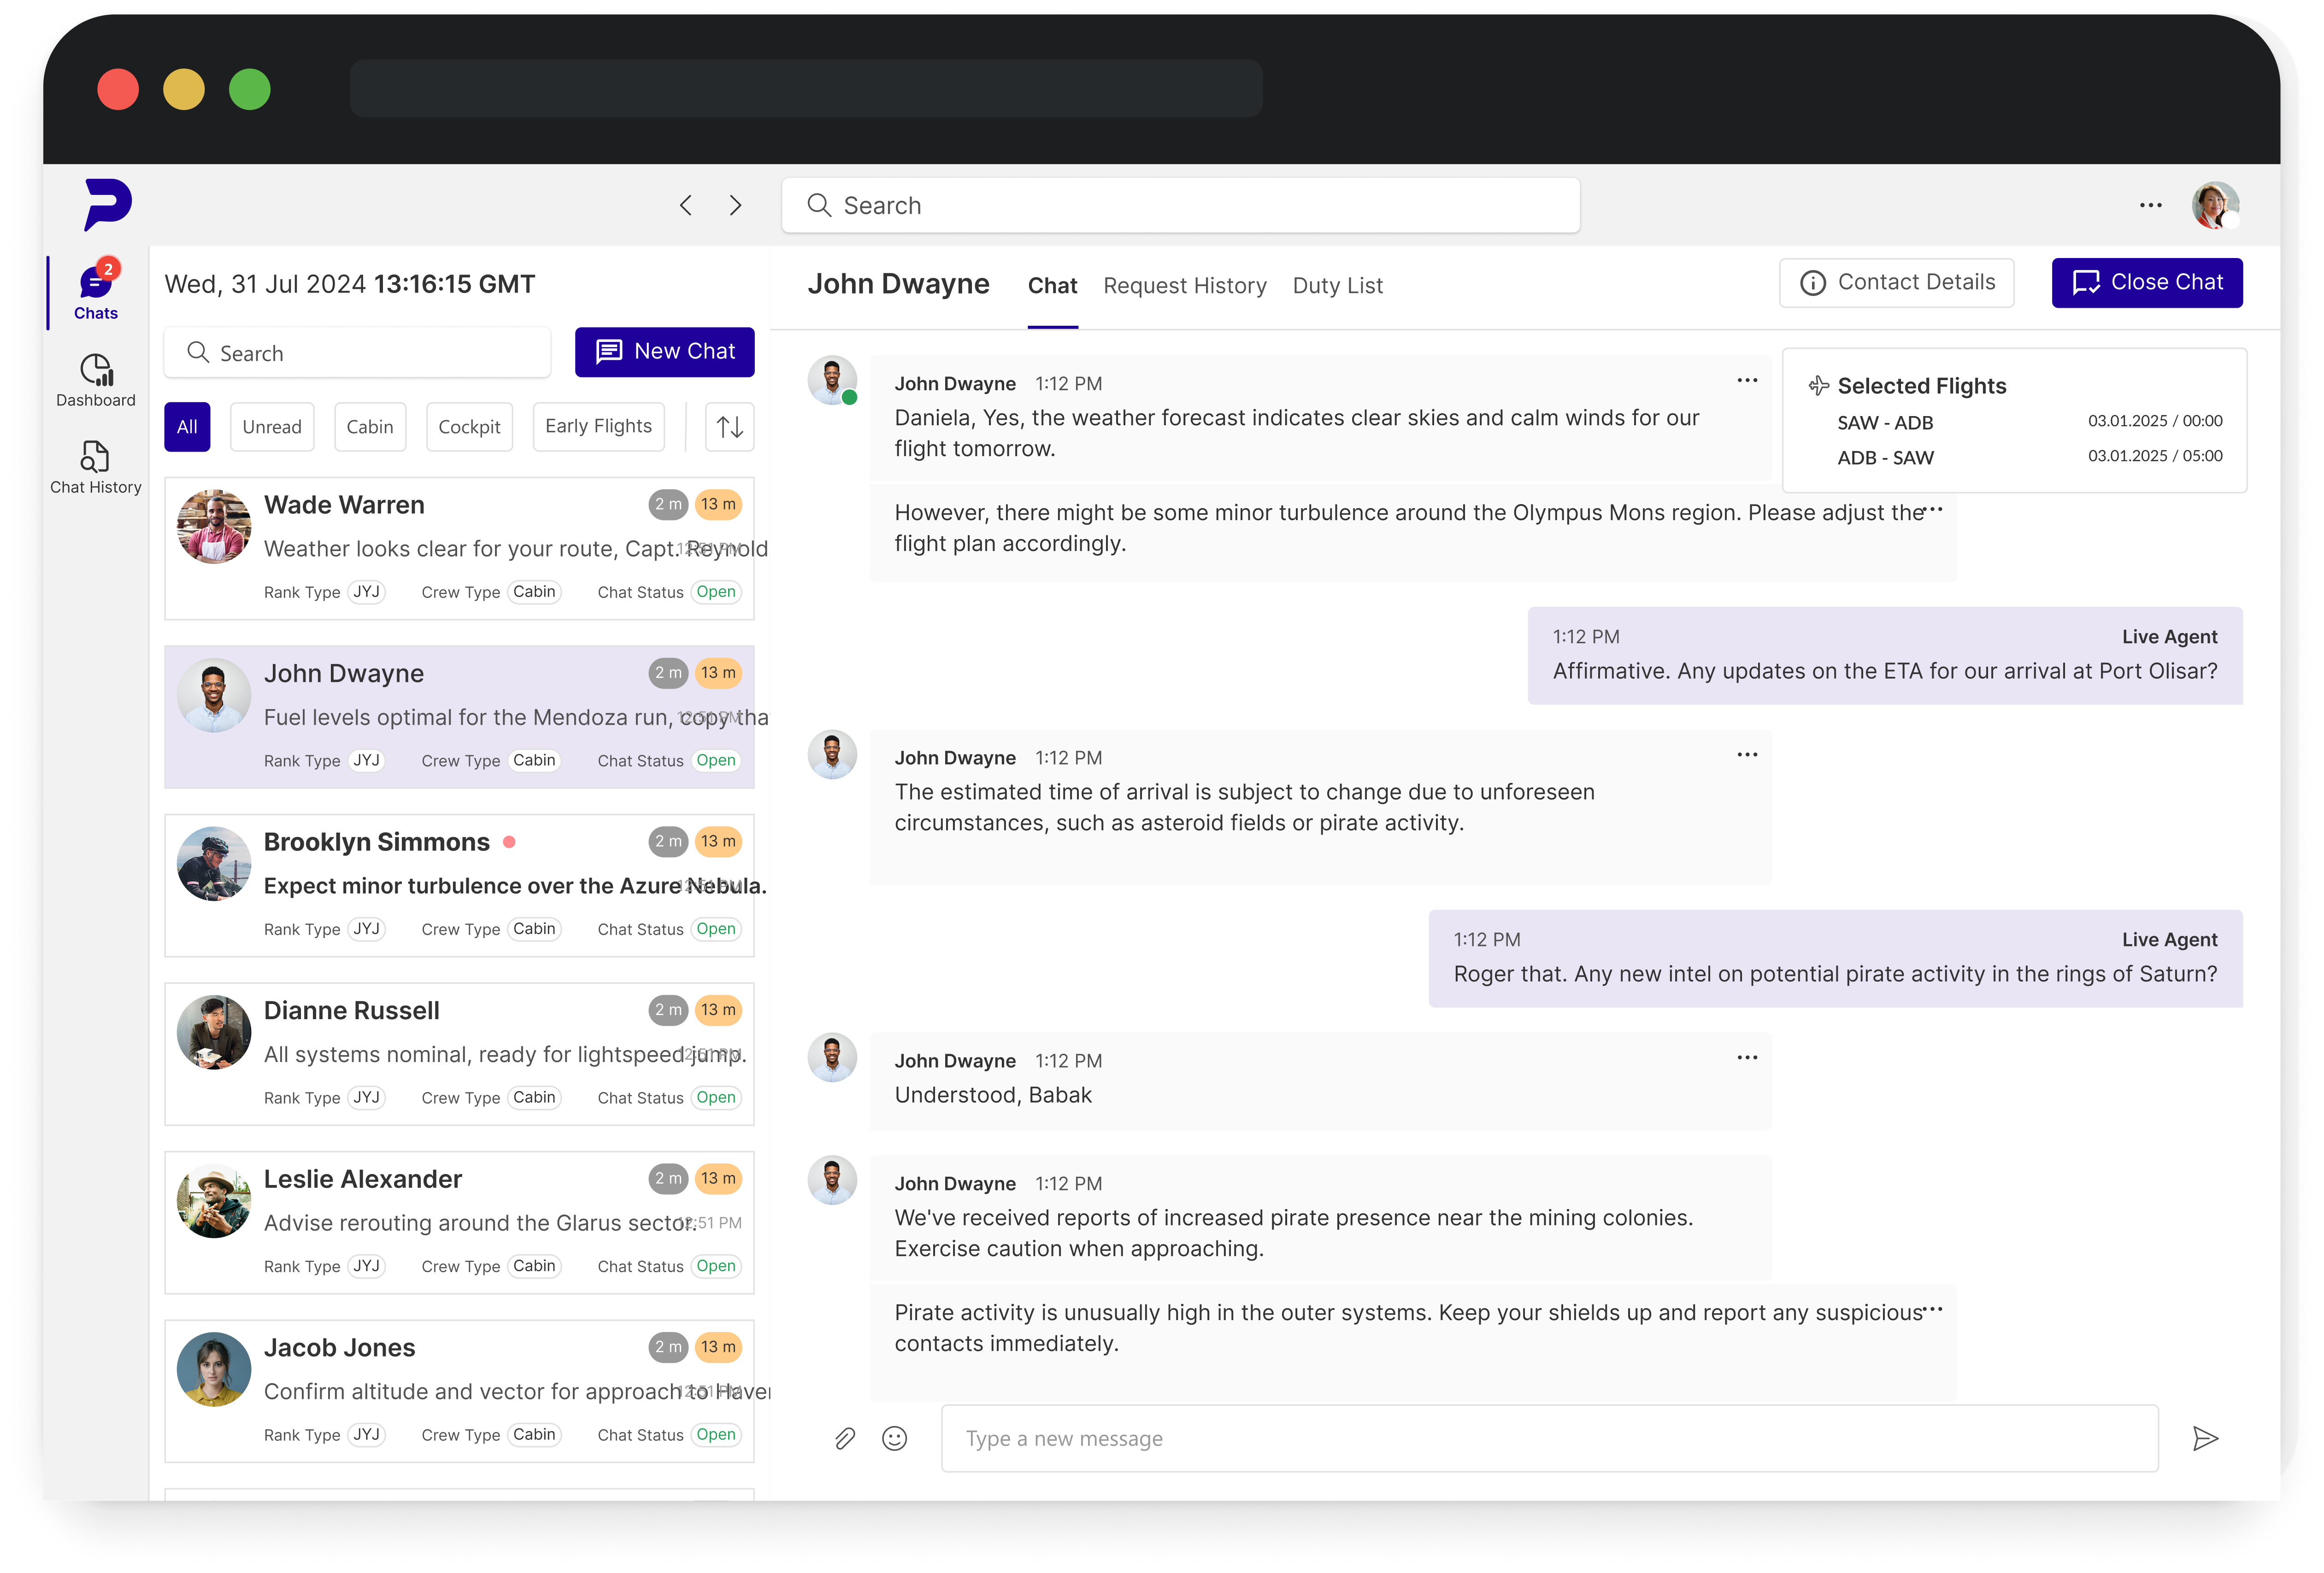Viewport: 2324px width, 1573px height.
Task: Toggle the Early Flights filter
Action: 598,426
